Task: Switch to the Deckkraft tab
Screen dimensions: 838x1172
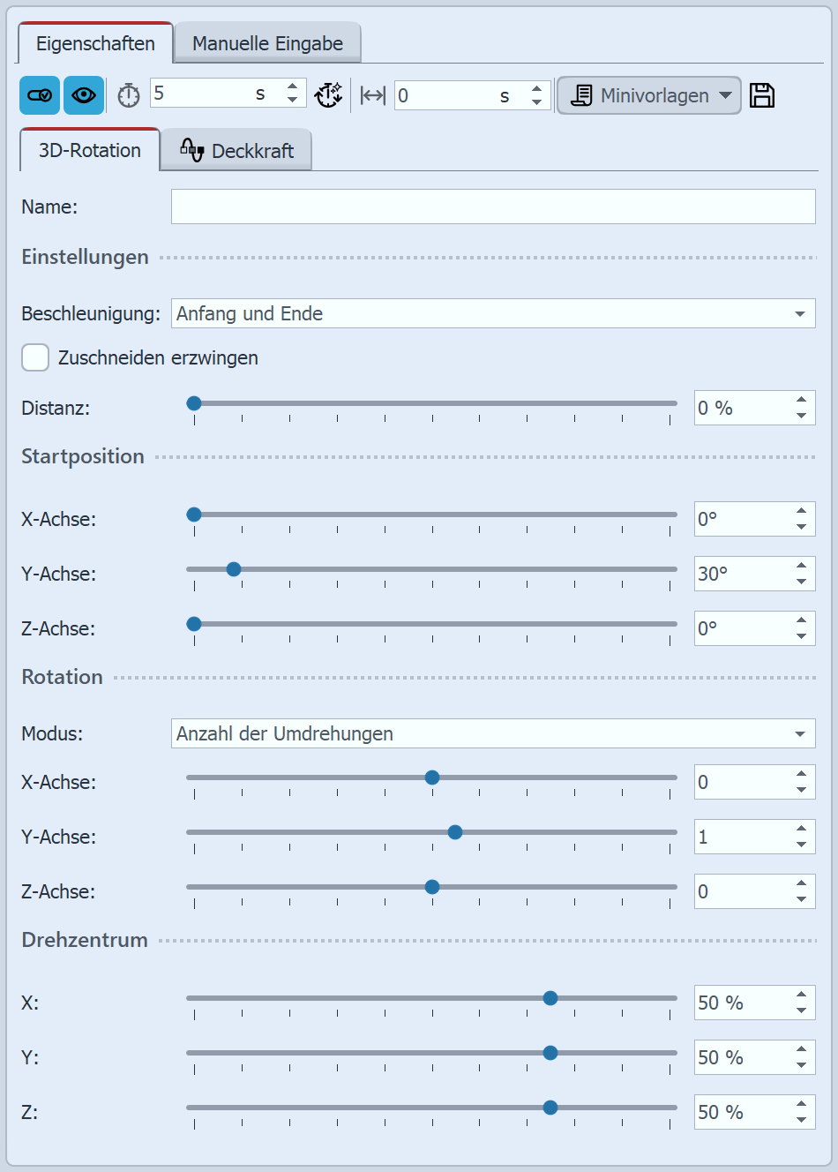Action: [x=236, y=151]
